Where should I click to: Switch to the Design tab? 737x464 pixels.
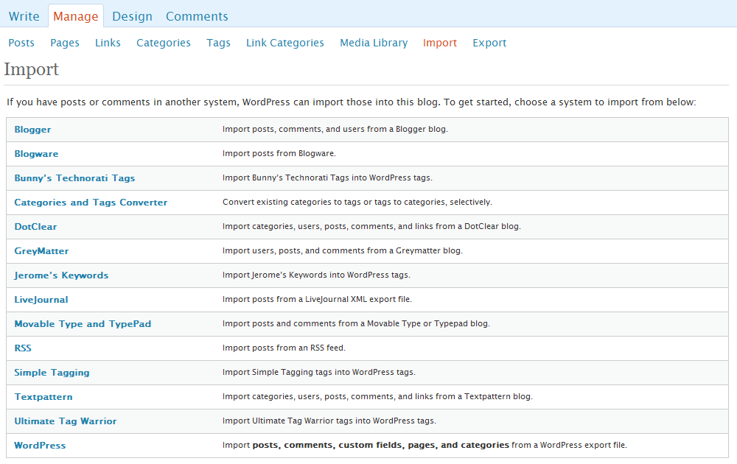pos(132,16)
